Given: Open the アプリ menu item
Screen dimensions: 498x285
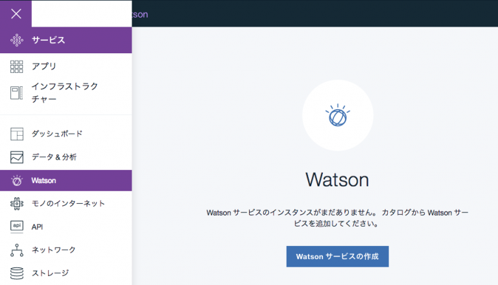Looking at the screenshot, I should point(44,66).
